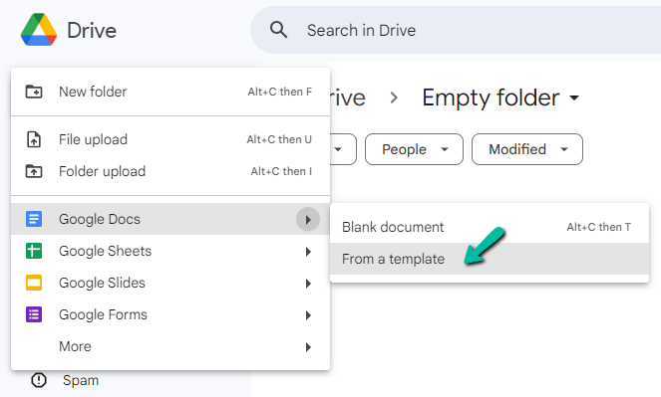Click the search magnifier icon
The height and width of the screenshot is (397, 661).
(278, 30)
